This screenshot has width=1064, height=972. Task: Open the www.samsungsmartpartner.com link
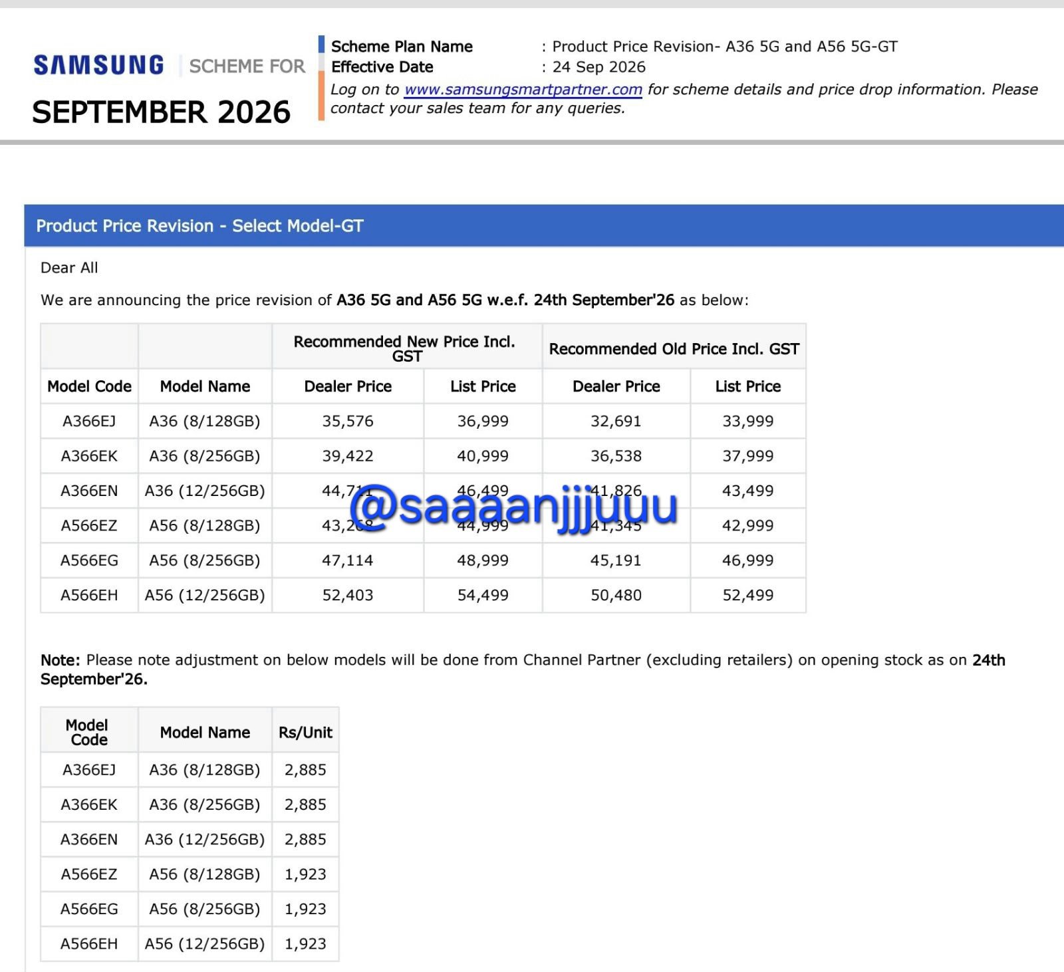[523, 89]
